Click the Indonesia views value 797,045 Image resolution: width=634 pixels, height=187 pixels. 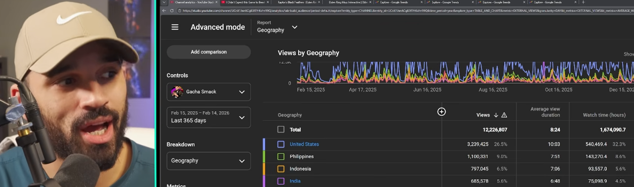pos(480,169)
